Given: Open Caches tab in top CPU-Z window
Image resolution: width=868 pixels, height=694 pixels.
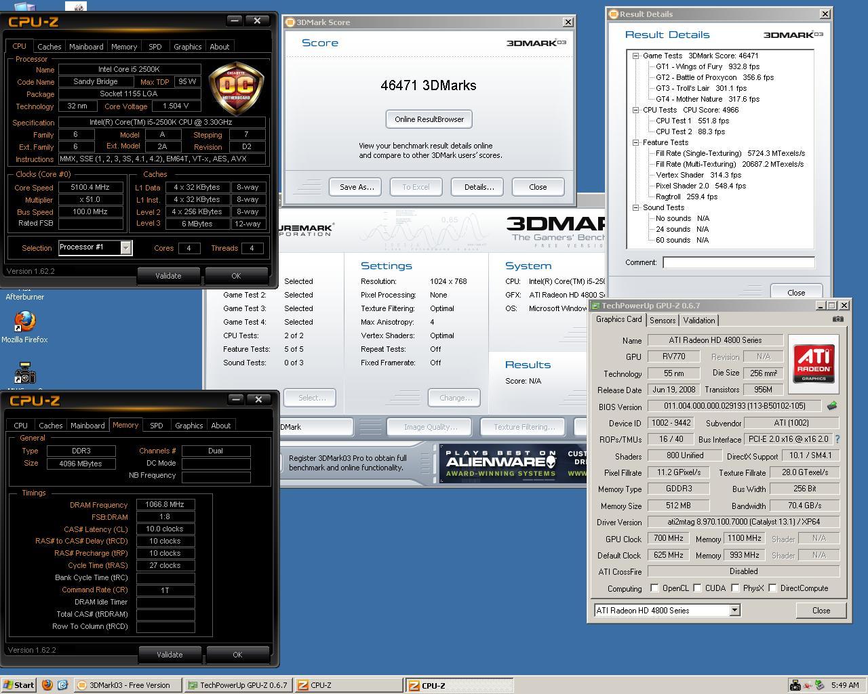Looking at the screenshot, I should 49,47.
